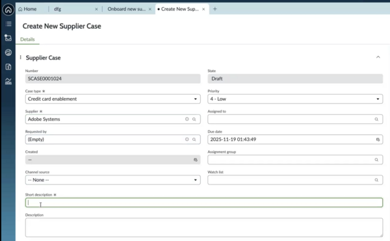Show info for Supplier record
The image size is (390, 241).
[187, 120]
